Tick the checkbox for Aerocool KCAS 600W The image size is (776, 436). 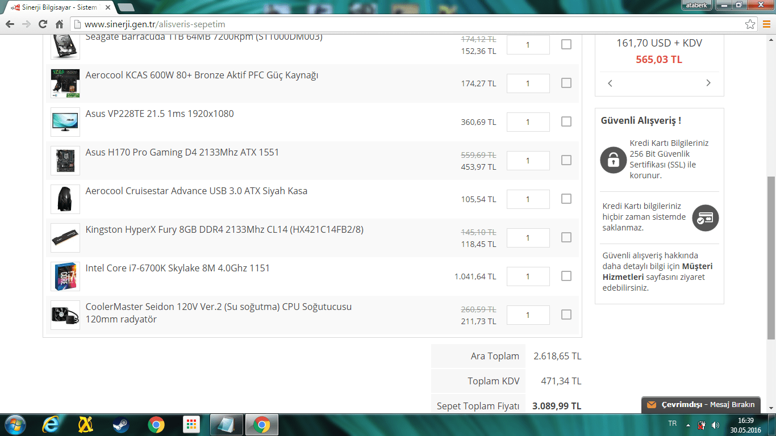tap(566, 83)
